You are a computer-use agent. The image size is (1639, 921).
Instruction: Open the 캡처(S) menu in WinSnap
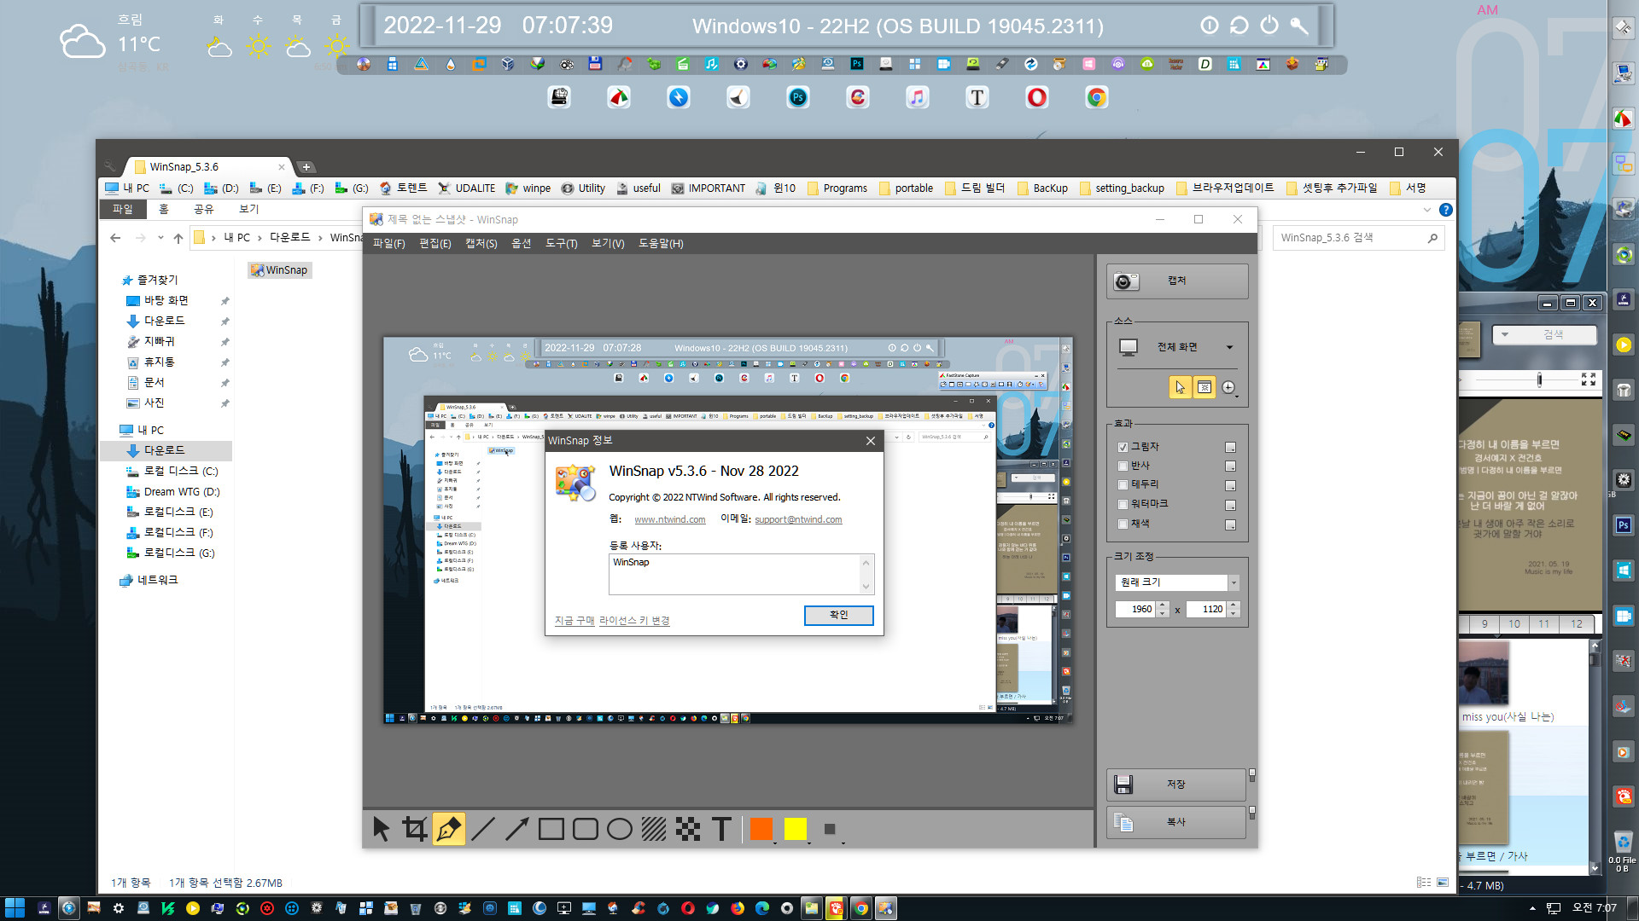[x=481, y=244]
